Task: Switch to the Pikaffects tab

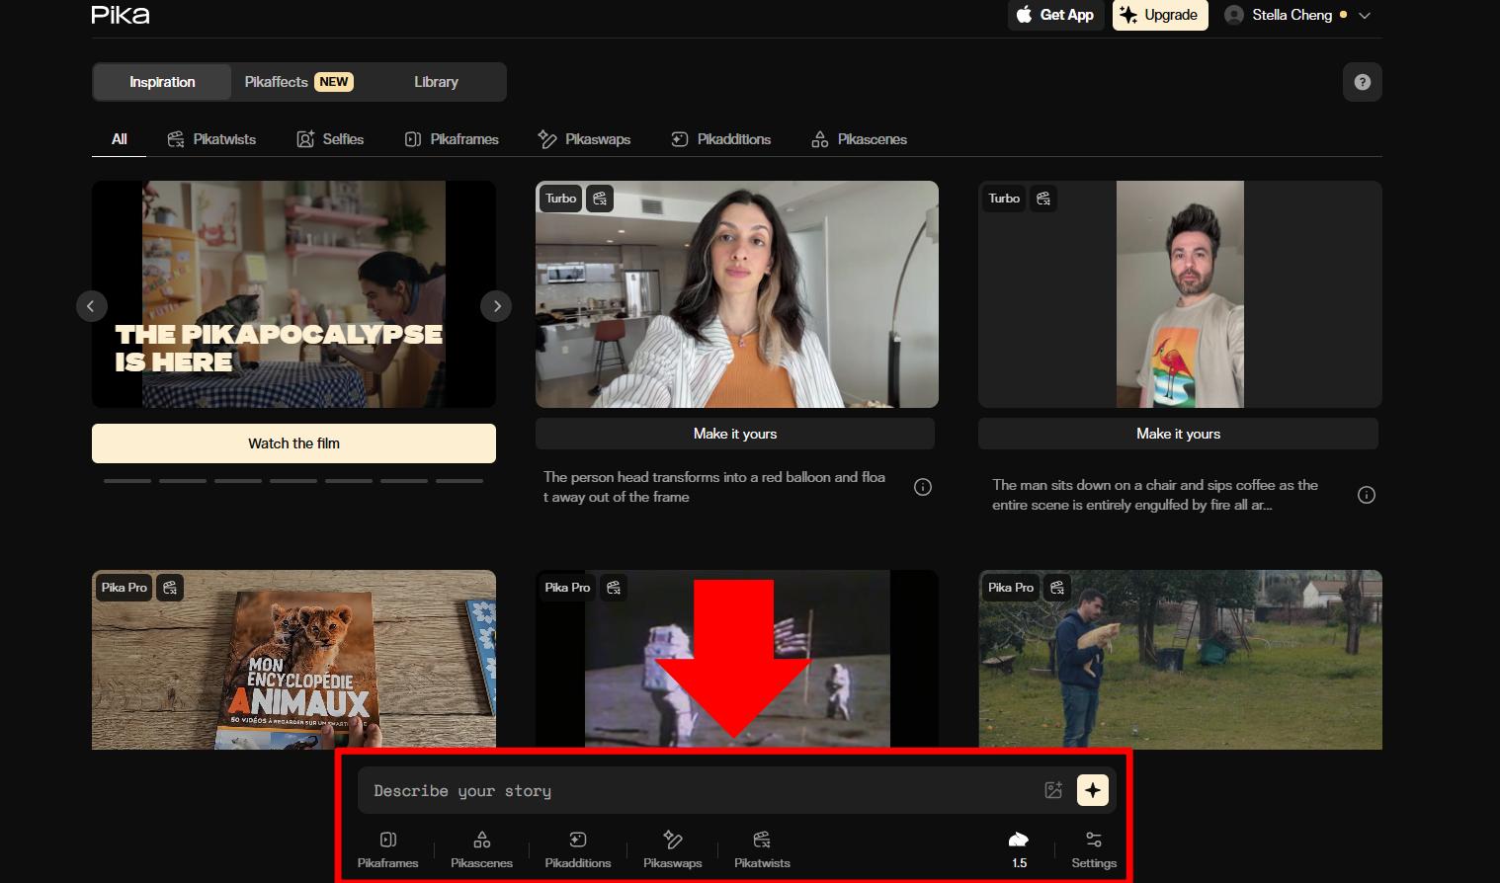Action: [298, 82]
